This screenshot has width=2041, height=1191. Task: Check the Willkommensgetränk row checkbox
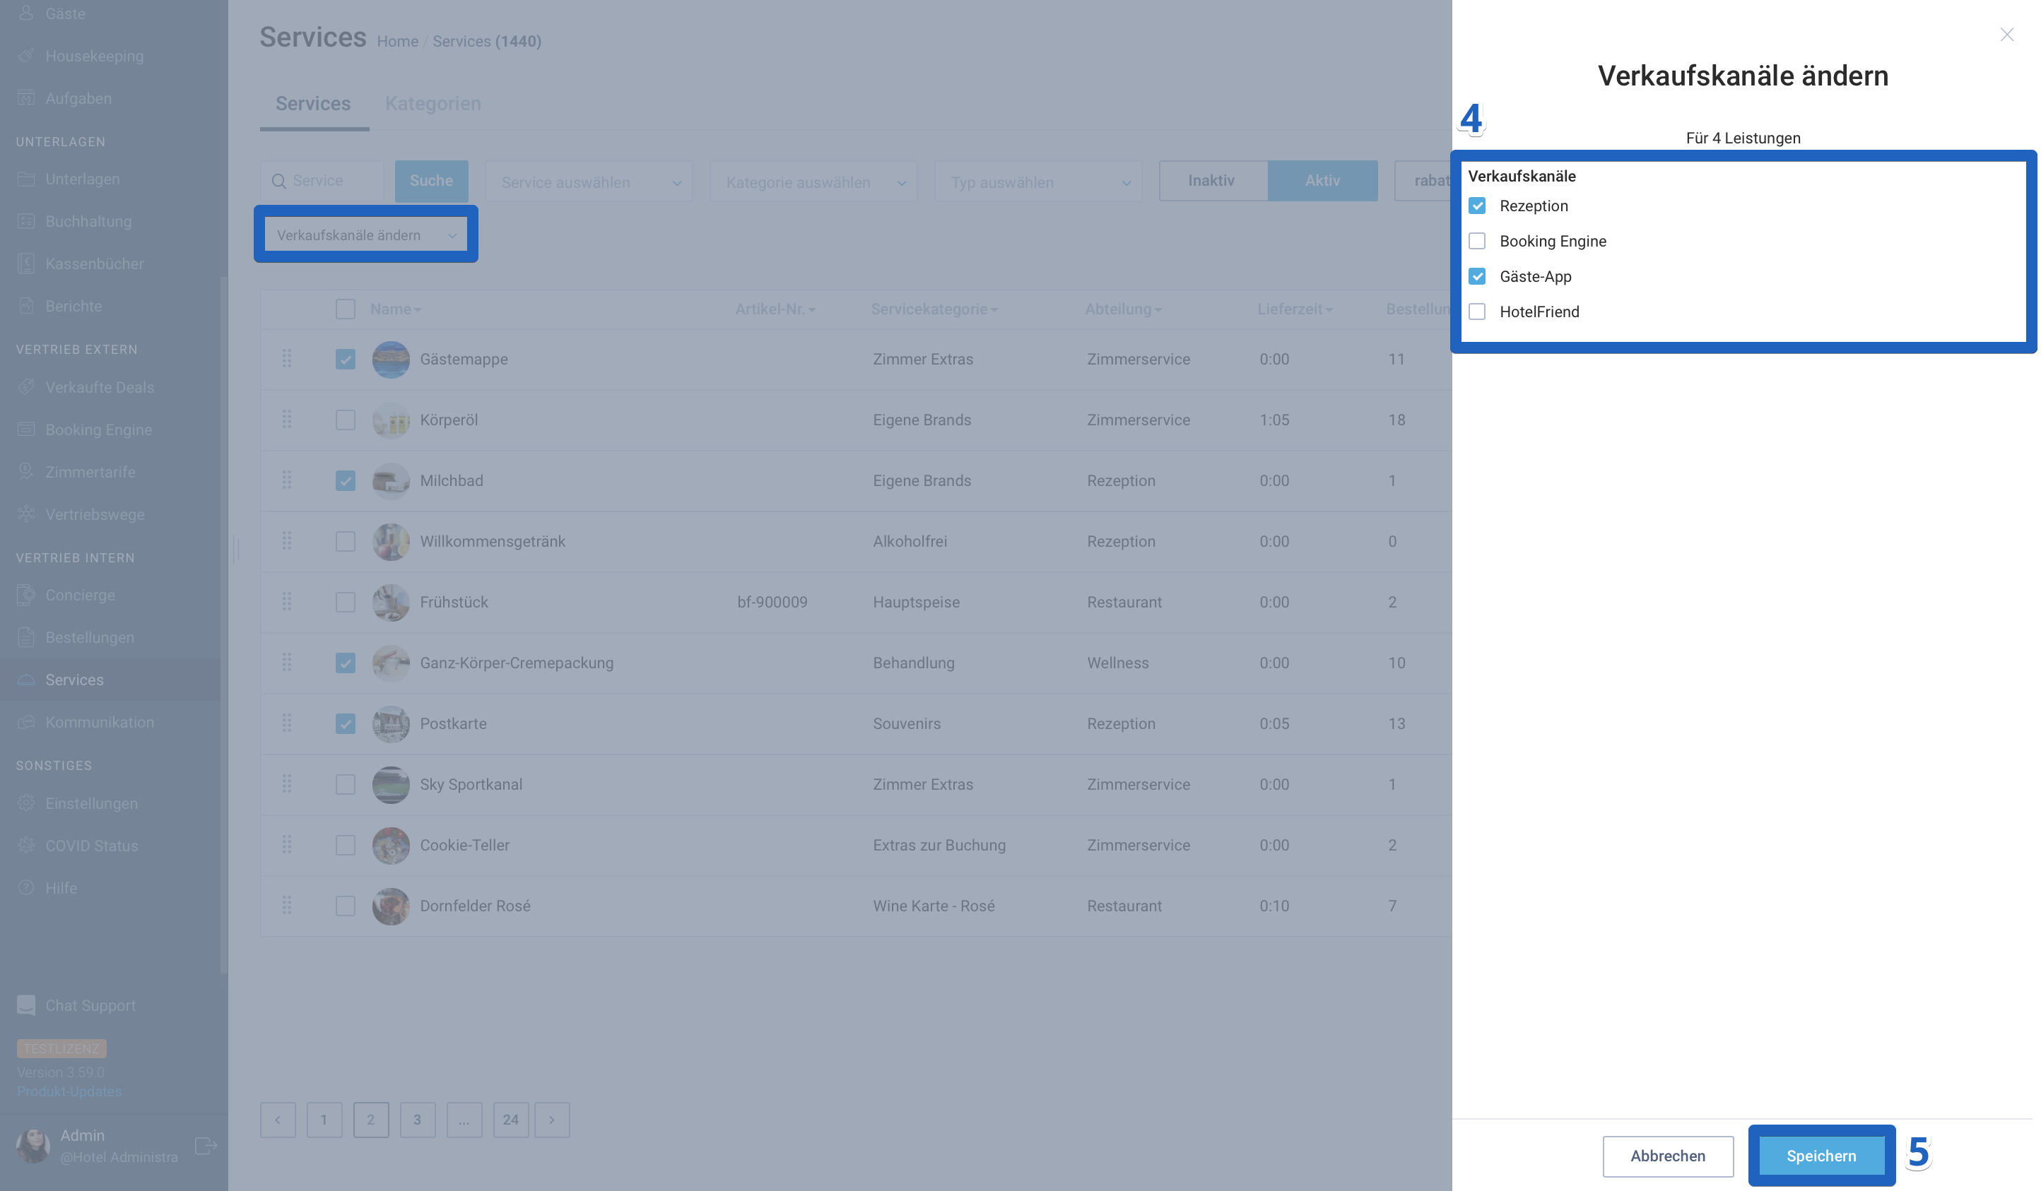[x=345, y=542]
